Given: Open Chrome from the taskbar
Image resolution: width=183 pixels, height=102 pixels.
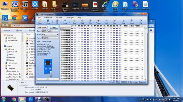Looking at the screenshot, I should [14, 99].
